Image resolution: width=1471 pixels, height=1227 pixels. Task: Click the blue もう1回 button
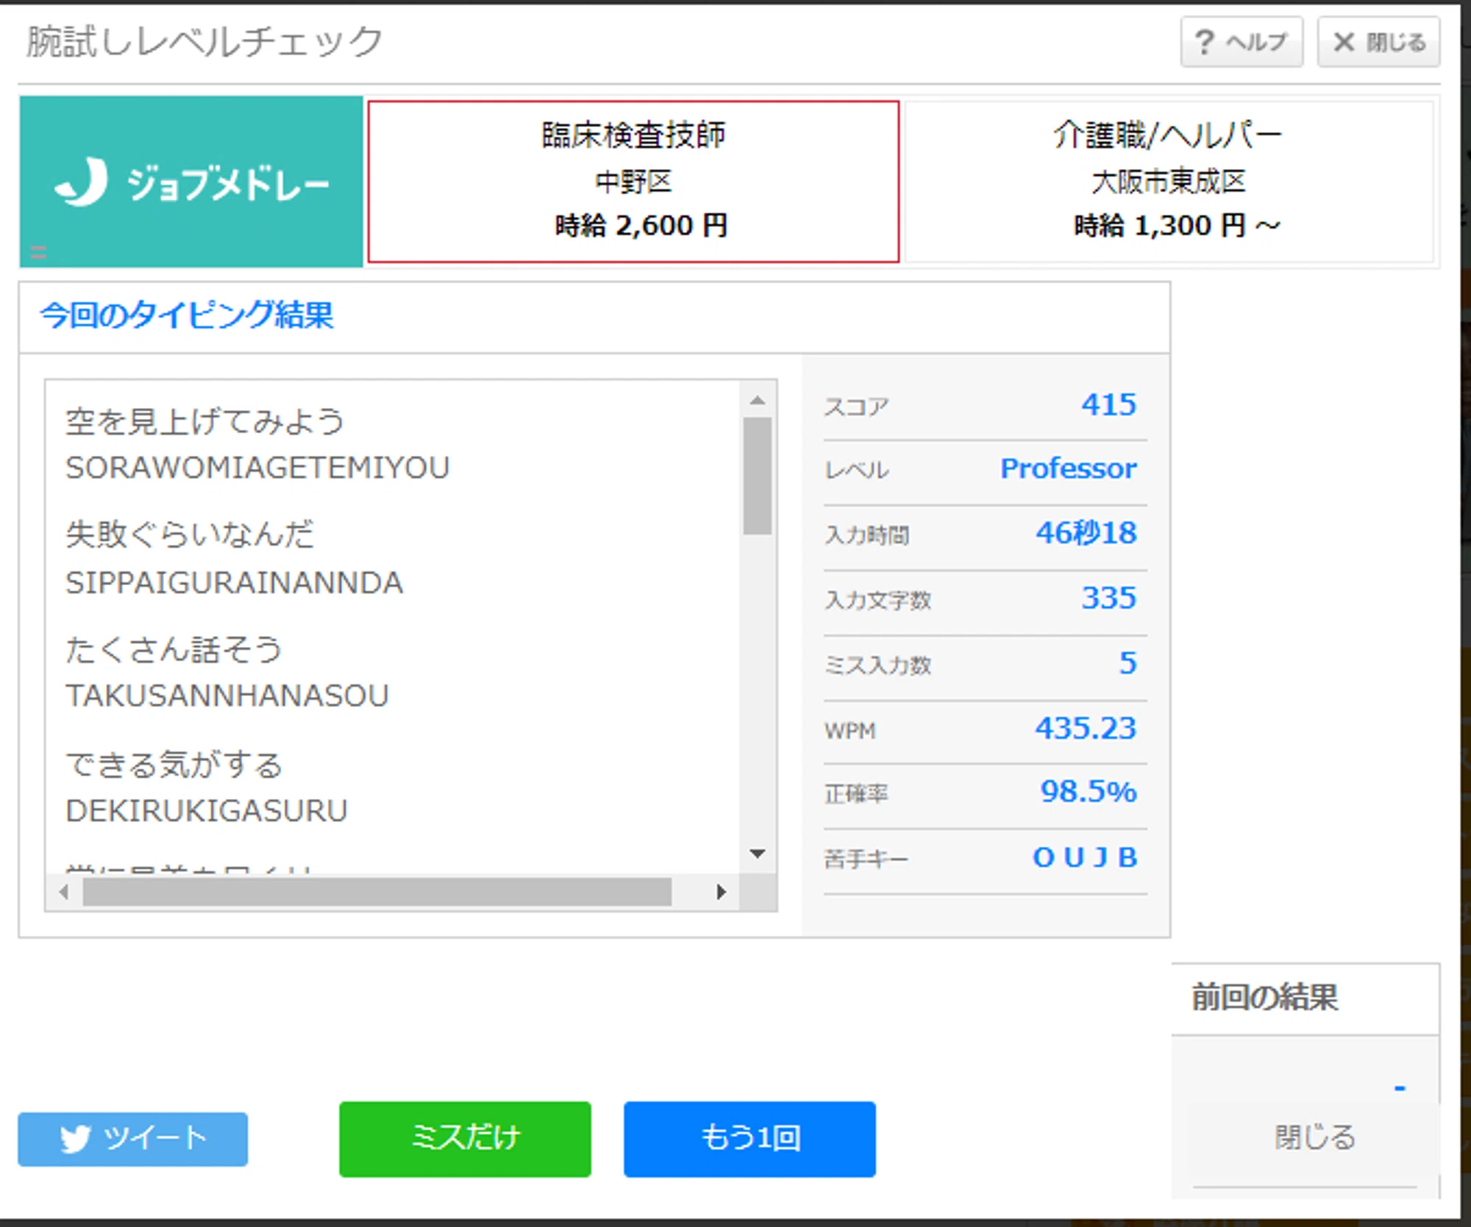(749, 1139)
